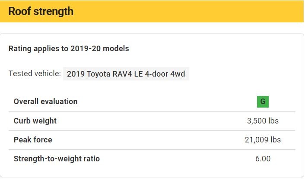Click the yellow Roof strength banner
Image resolution: width=305 pixels, height=179 pixels.
click(152, 11)
